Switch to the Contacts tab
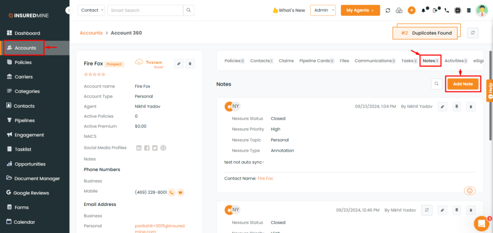Screen dimensions: 493x233 [261, 61]
